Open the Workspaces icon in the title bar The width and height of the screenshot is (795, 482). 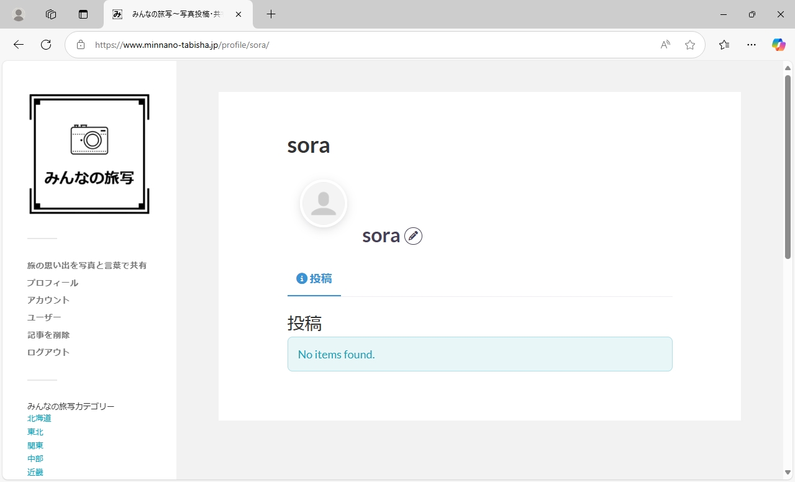pyautogui.click(x=51, y=14)
